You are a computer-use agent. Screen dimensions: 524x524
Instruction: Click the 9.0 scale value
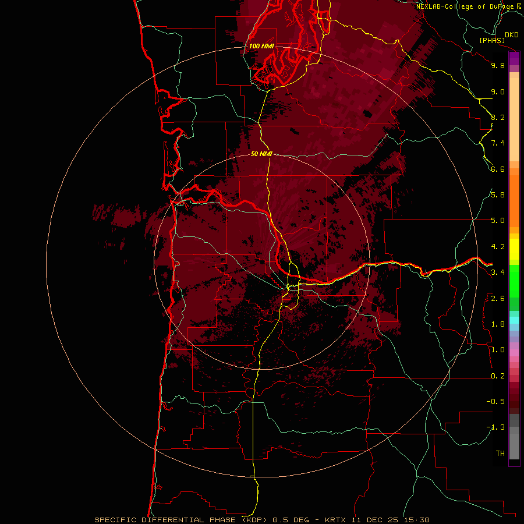(x=498, y=91)
